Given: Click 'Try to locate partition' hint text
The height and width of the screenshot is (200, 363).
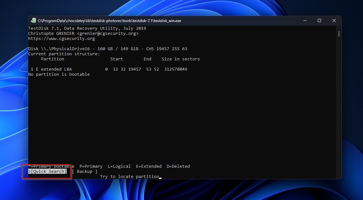Looking at the screenshot, I should point(130,176).
